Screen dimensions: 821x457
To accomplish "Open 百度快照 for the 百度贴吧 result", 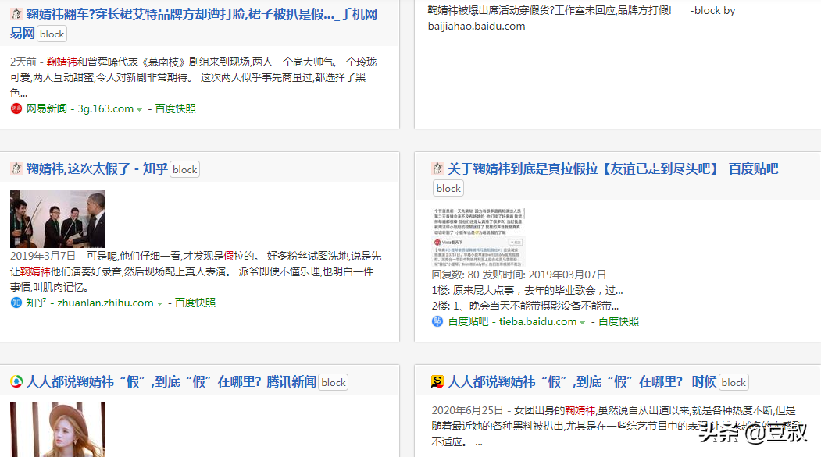I will [x=619, y=321].
